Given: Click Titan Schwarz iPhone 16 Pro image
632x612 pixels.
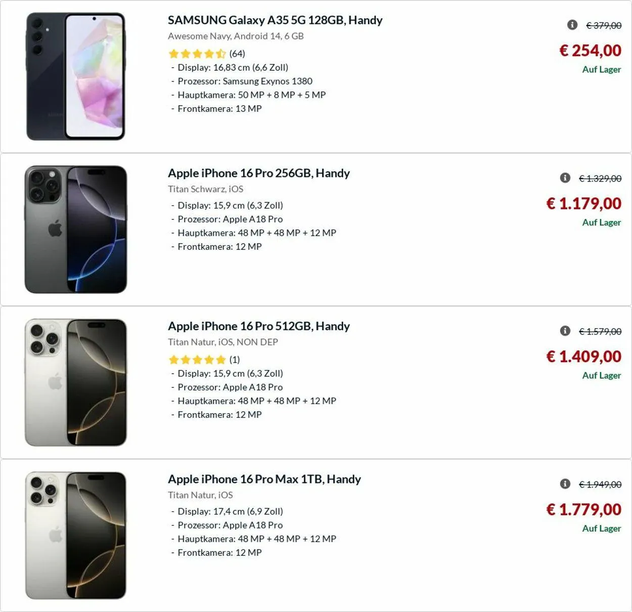Looking at the screenshot, I should (x=76, y=230).
